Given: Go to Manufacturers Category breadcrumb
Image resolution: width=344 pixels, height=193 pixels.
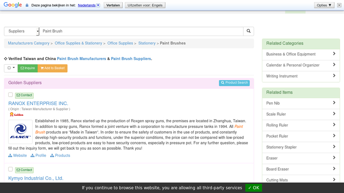Looking at the screenshot, I should point(29,43).
